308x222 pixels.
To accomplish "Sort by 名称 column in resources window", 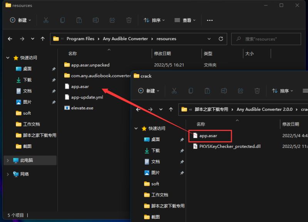I will [x=72, y=54].
